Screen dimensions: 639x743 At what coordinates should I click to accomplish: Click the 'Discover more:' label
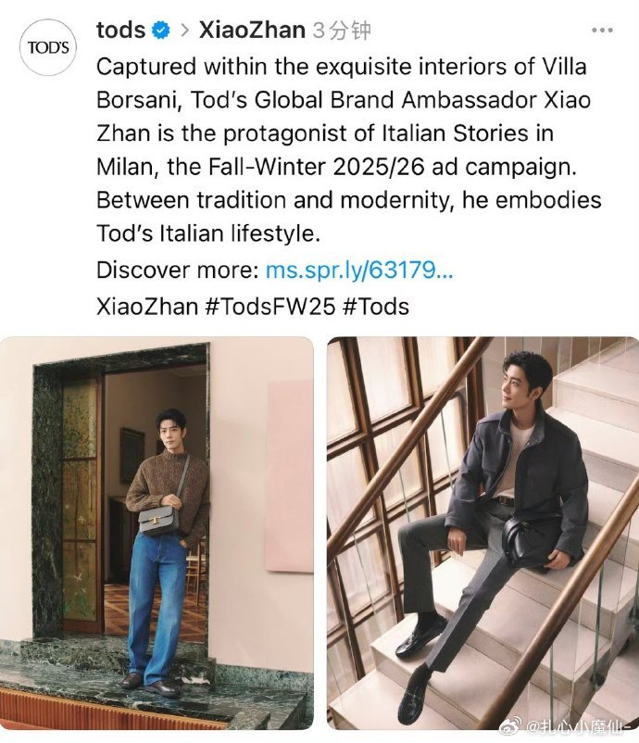click(178, 271)
